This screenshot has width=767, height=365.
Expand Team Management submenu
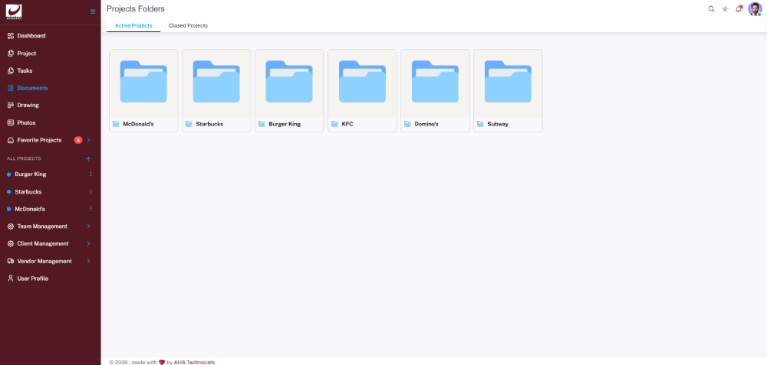click(x=88, y=226)
